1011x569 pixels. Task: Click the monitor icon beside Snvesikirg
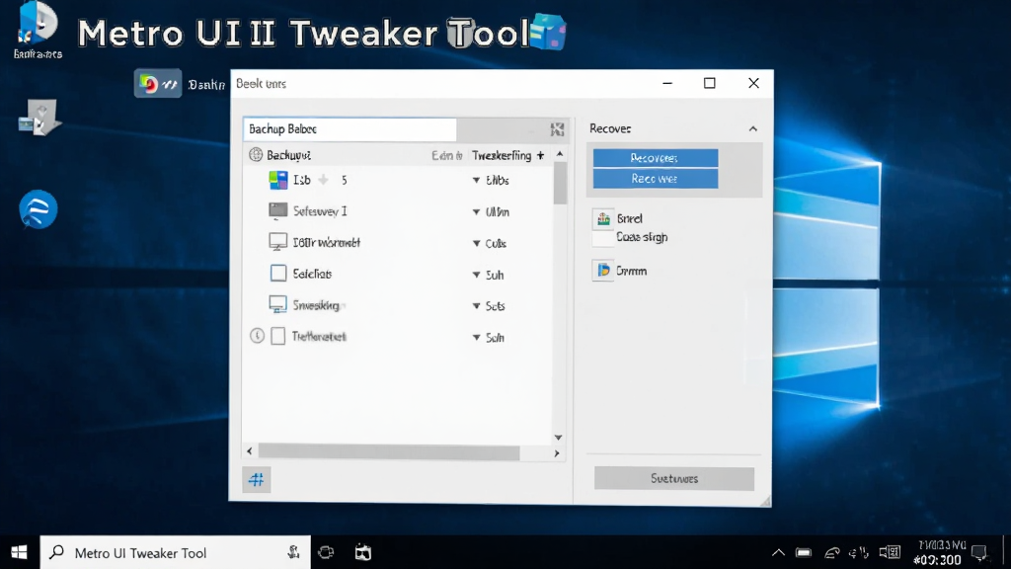(277, 304)
